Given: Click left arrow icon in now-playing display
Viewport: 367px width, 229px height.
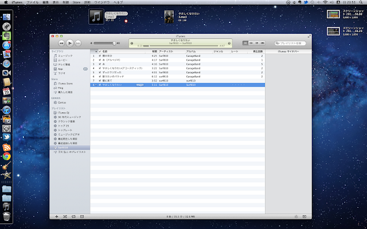Looking at the screenshot, I should [x=132, y=44].
